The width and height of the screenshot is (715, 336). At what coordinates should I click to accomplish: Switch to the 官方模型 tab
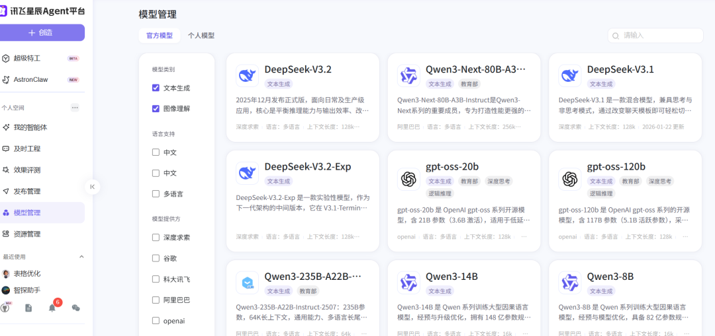coord(160,36)
